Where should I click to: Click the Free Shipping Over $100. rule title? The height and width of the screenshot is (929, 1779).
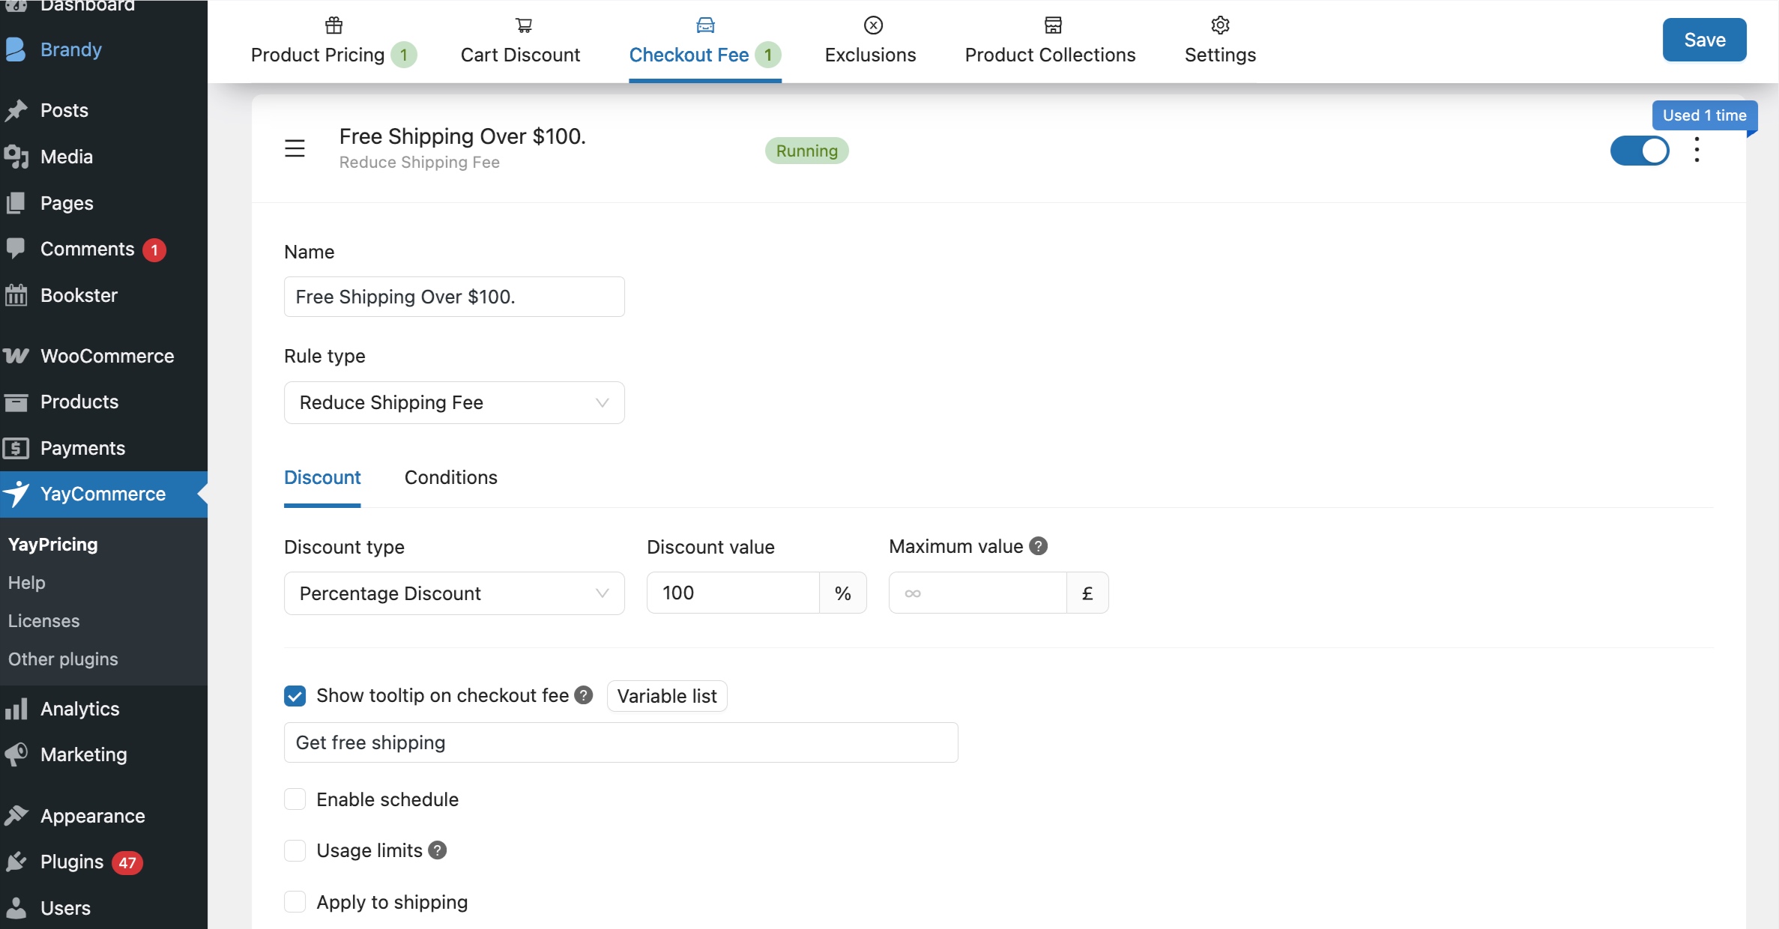tap(462, 136)
